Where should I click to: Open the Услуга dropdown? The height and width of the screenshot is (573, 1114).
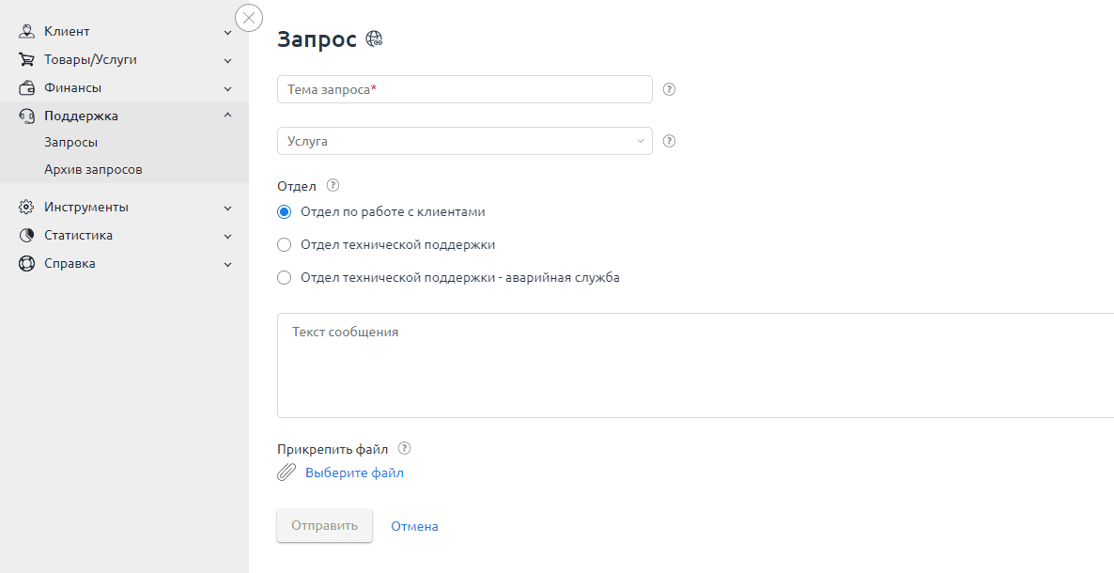click(x=464, y=140)
